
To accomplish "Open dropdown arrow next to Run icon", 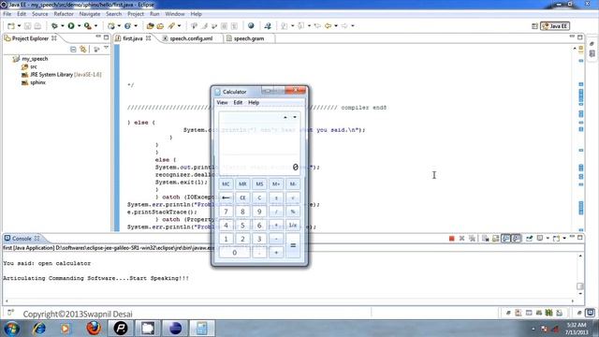I will coord(79,26).
